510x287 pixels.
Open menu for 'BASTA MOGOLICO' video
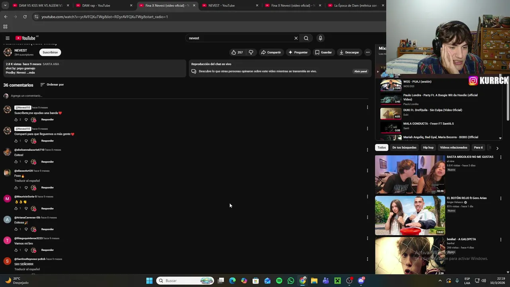coord(501,157)
